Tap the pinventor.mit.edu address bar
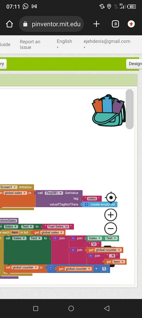142x318 pixels. (x=52, y=24)
